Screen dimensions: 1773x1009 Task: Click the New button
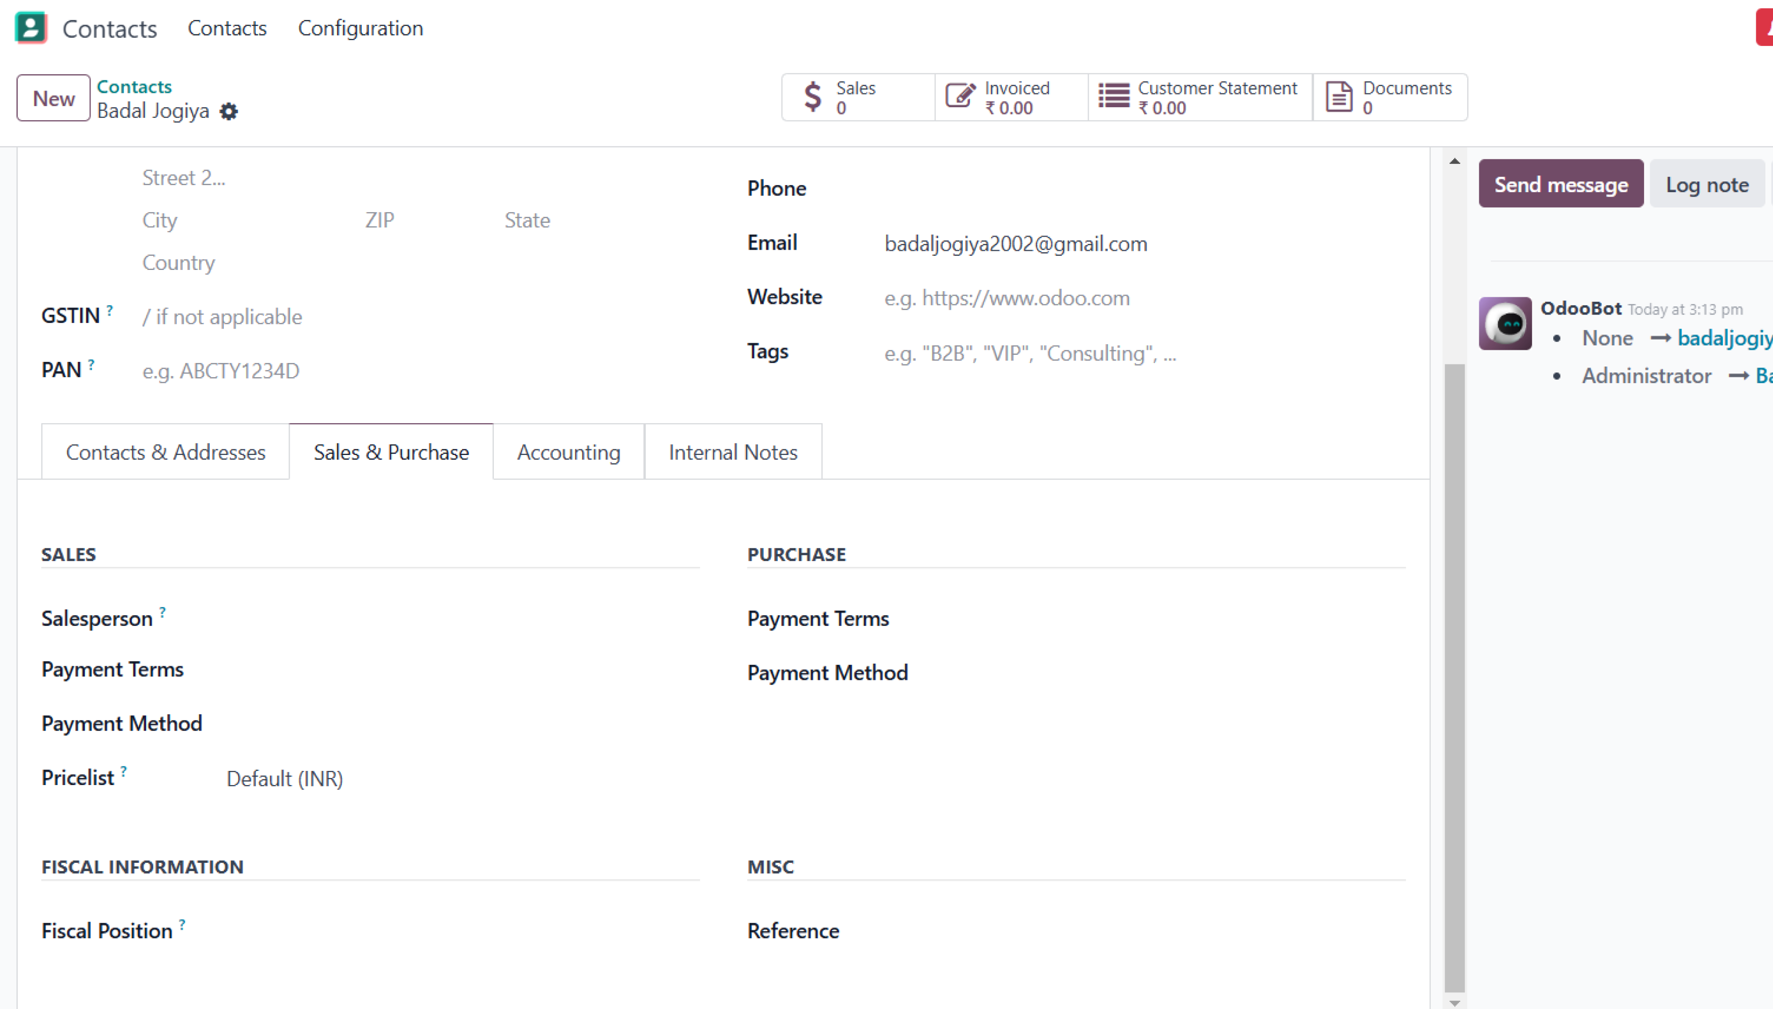click(x=54, y=99)
